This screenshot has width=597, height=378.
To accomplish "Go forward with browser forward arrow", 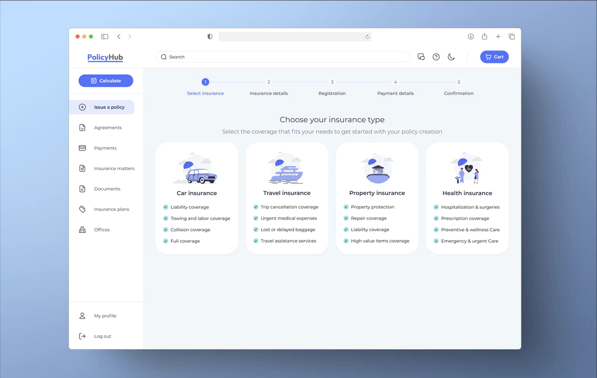I will (130, 37).
